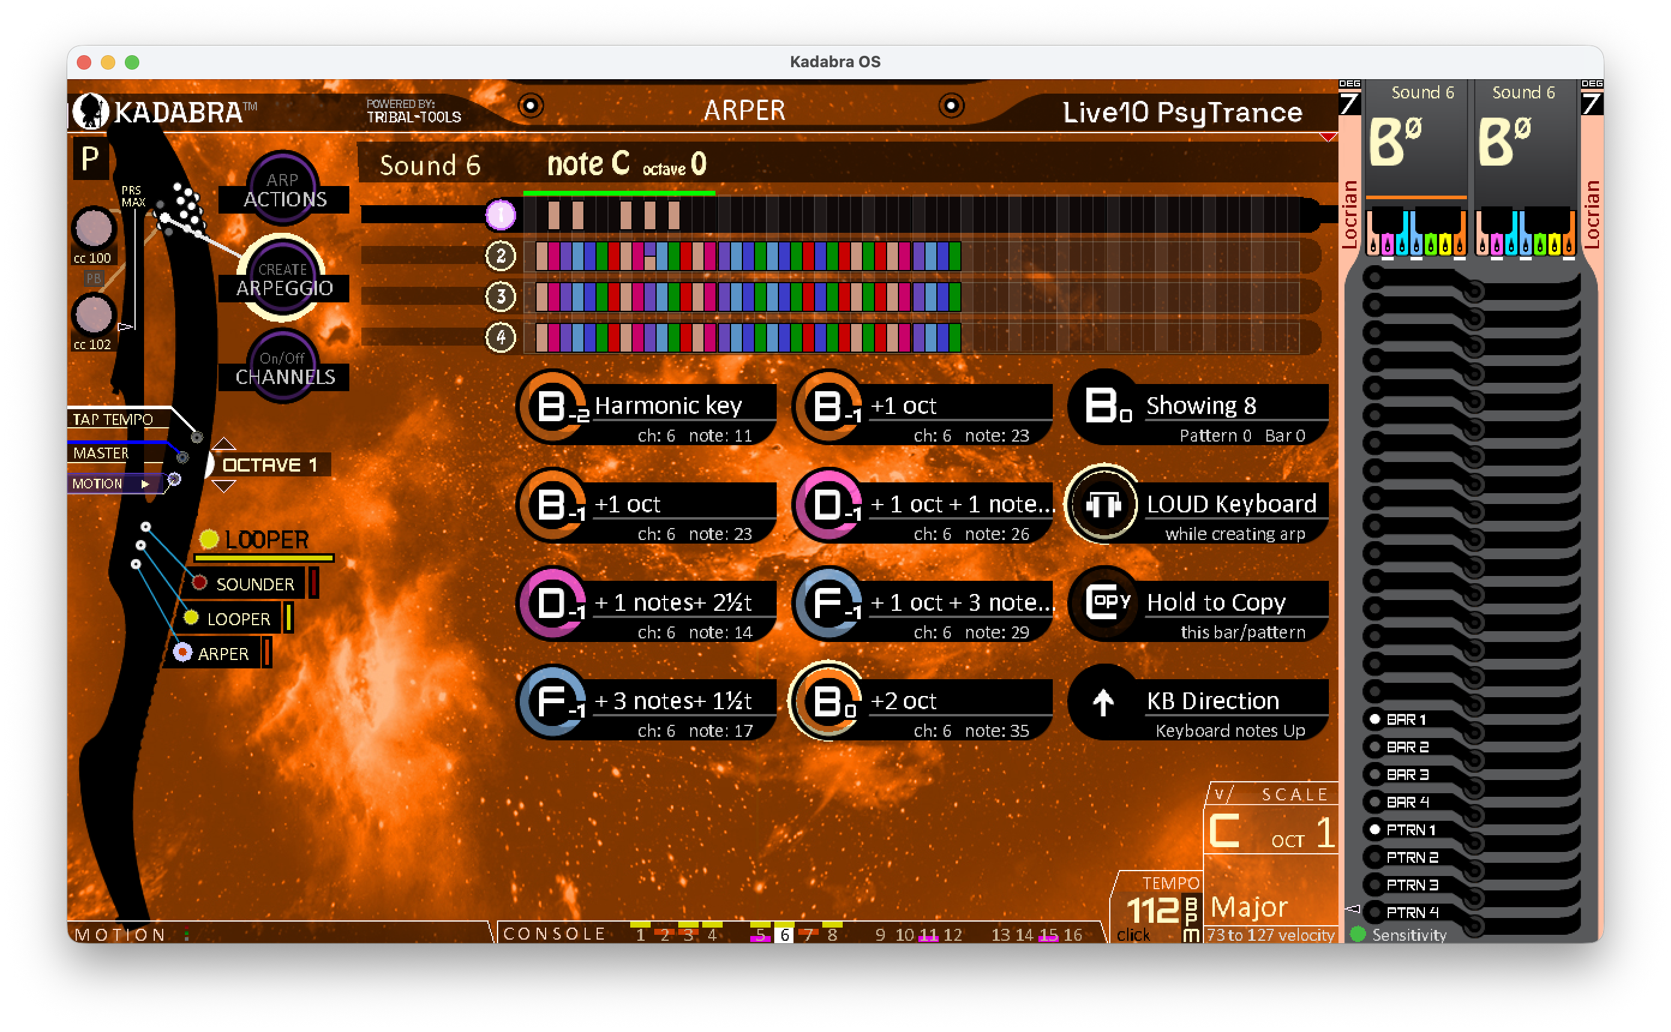Click the Kadabra skull logo icon
This screenshot has height=1032, width=1671.
point(91,110)
